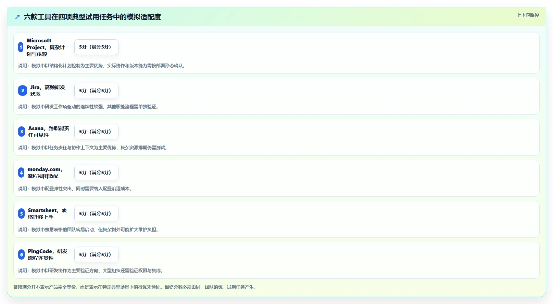
Task: Click the 5分 score pill for Smartsheet
Action: click(x=96, y=213)
